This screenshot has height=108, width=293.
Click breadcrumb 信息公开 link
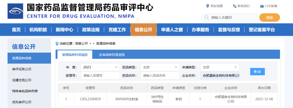click(x=81, y=44)
